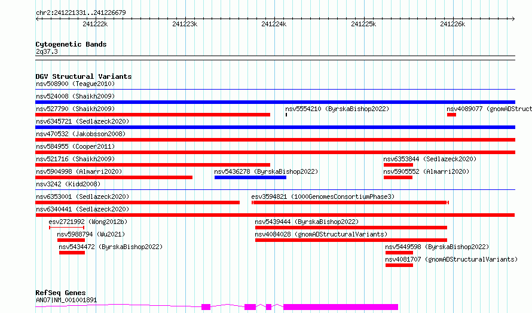Image resolution: width=532 pixels, height=313 pixels.
Task: Click the nsv6340441 red variant bar
Action: 275,215
